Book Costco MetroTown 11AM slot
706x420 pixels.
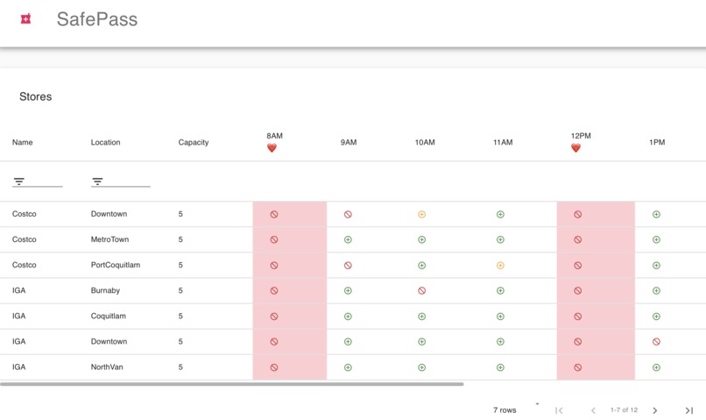tap(500, 239)
